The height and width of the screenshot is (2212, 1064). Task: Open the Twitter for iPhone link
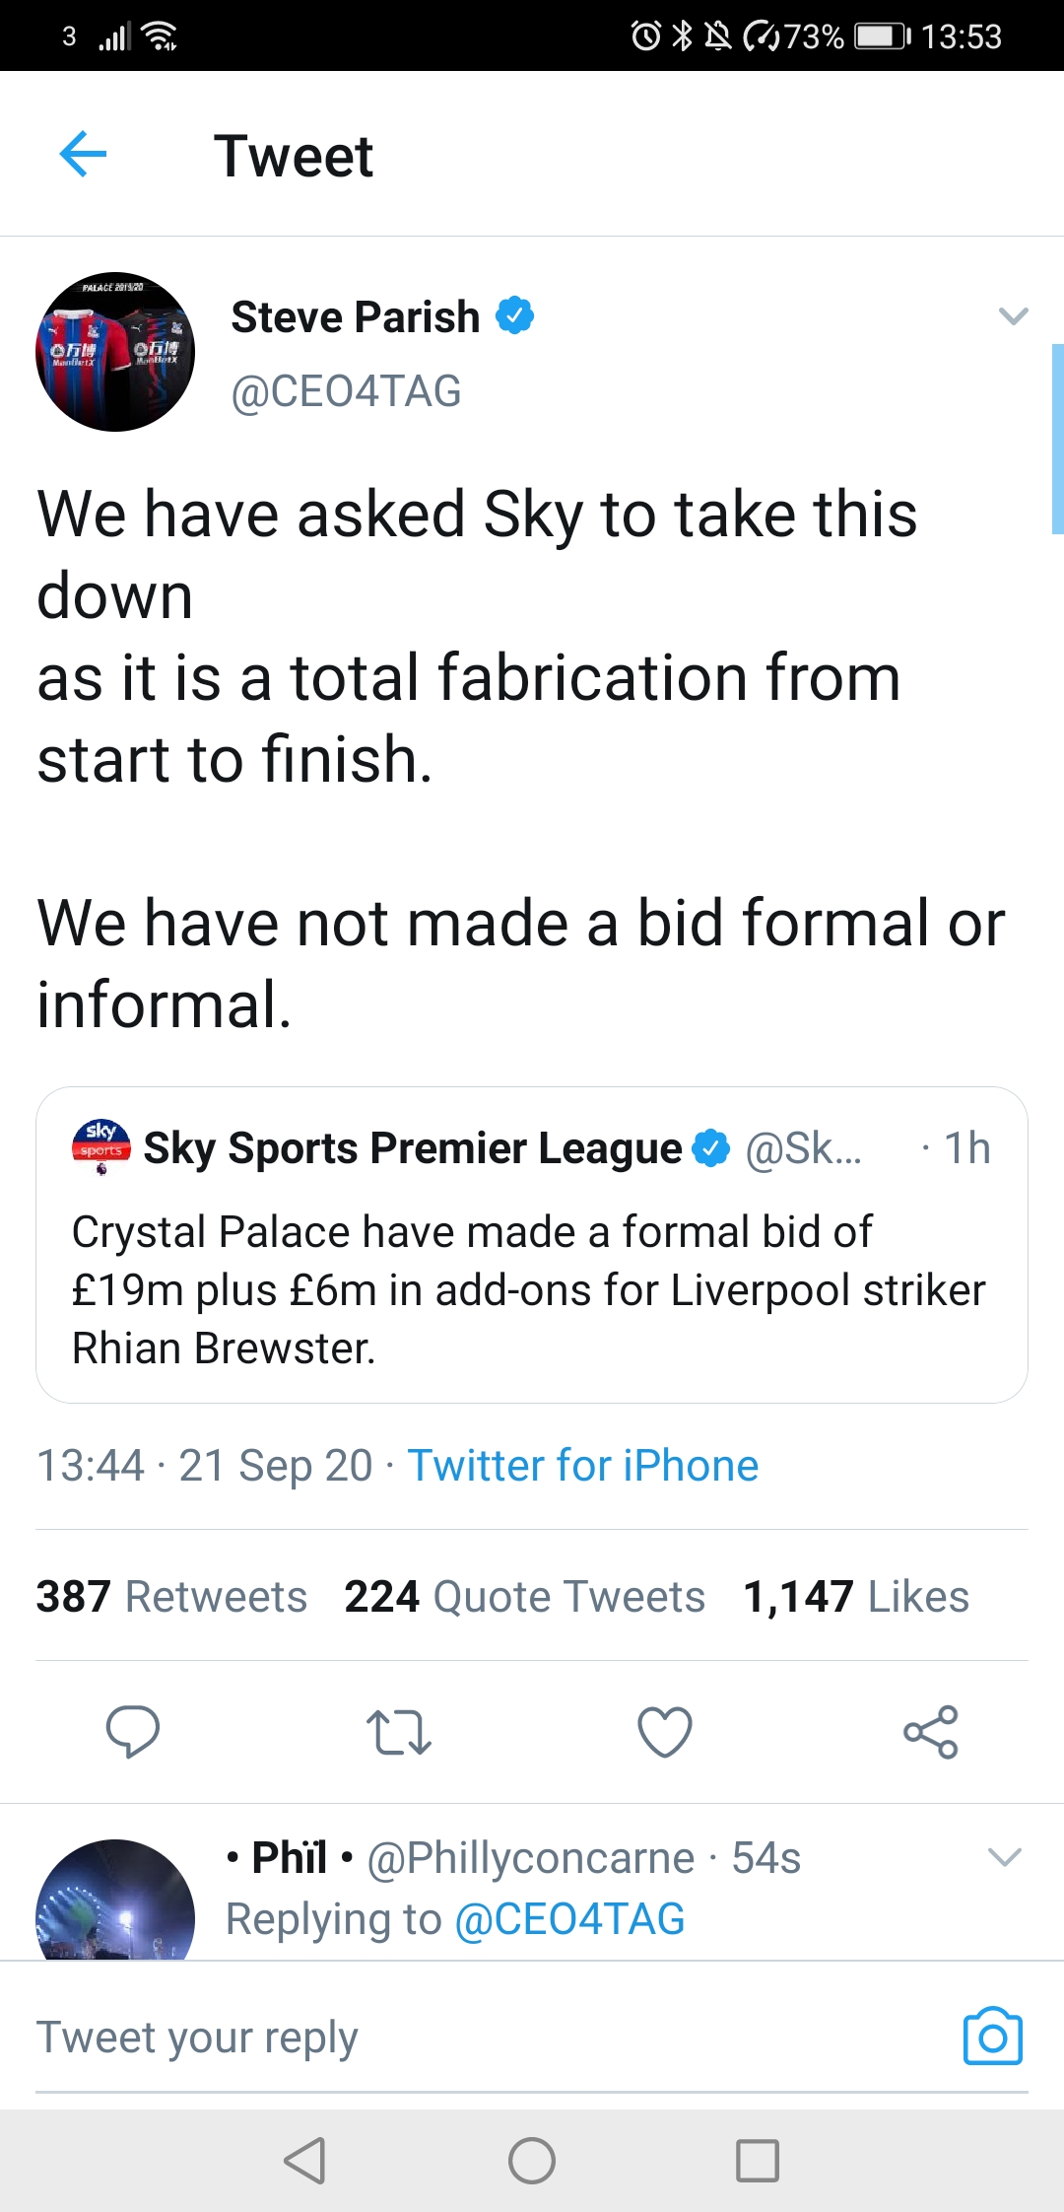pyautogui.click(x=583, y=1466)
